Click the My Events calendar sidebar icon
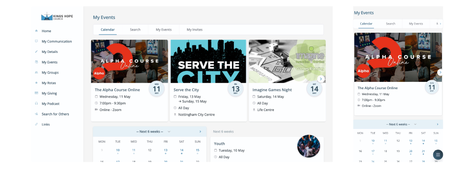 point(36,62)
